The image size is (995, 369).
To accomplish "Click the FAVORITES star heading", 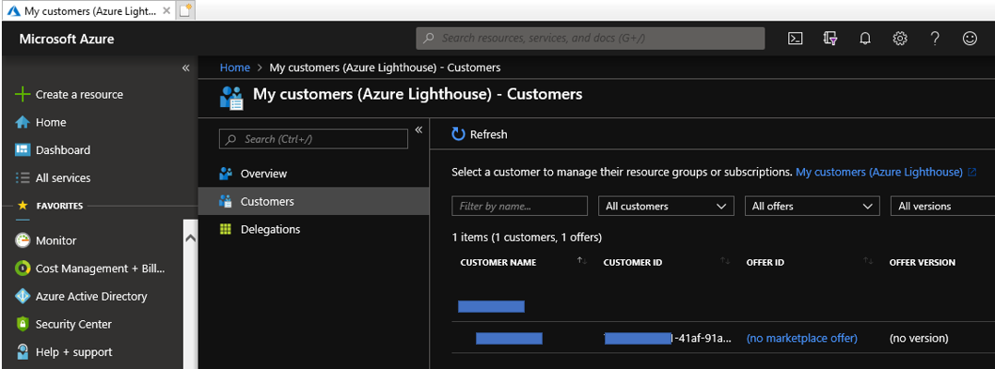I will pyautogui.click(x=51, y=206).
